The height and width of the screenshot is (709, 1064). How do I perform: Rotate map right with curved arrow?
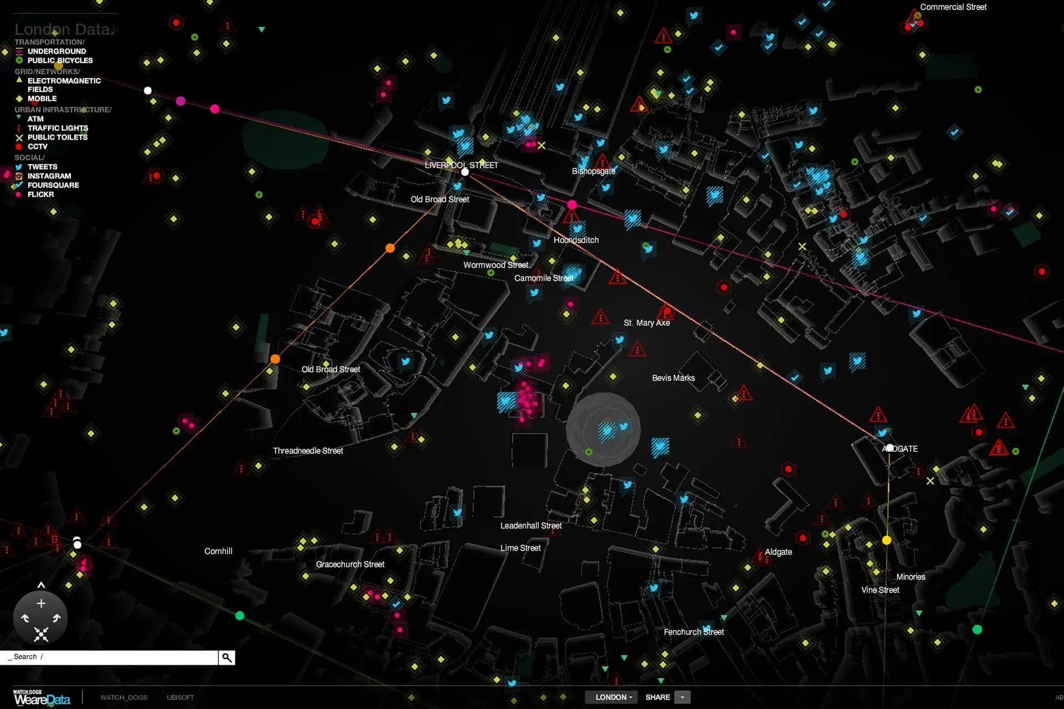pos(57,618)
